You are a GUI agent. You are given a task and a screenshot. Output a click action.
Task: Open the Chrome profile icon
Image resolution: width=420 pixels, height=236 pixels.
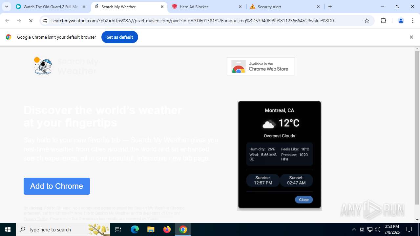coord(401,21)
